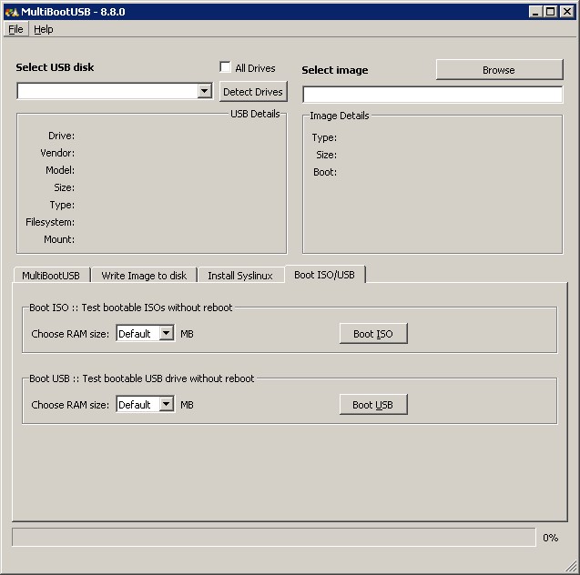Switch to the MultiBootUSB tab

click(51, 276)
